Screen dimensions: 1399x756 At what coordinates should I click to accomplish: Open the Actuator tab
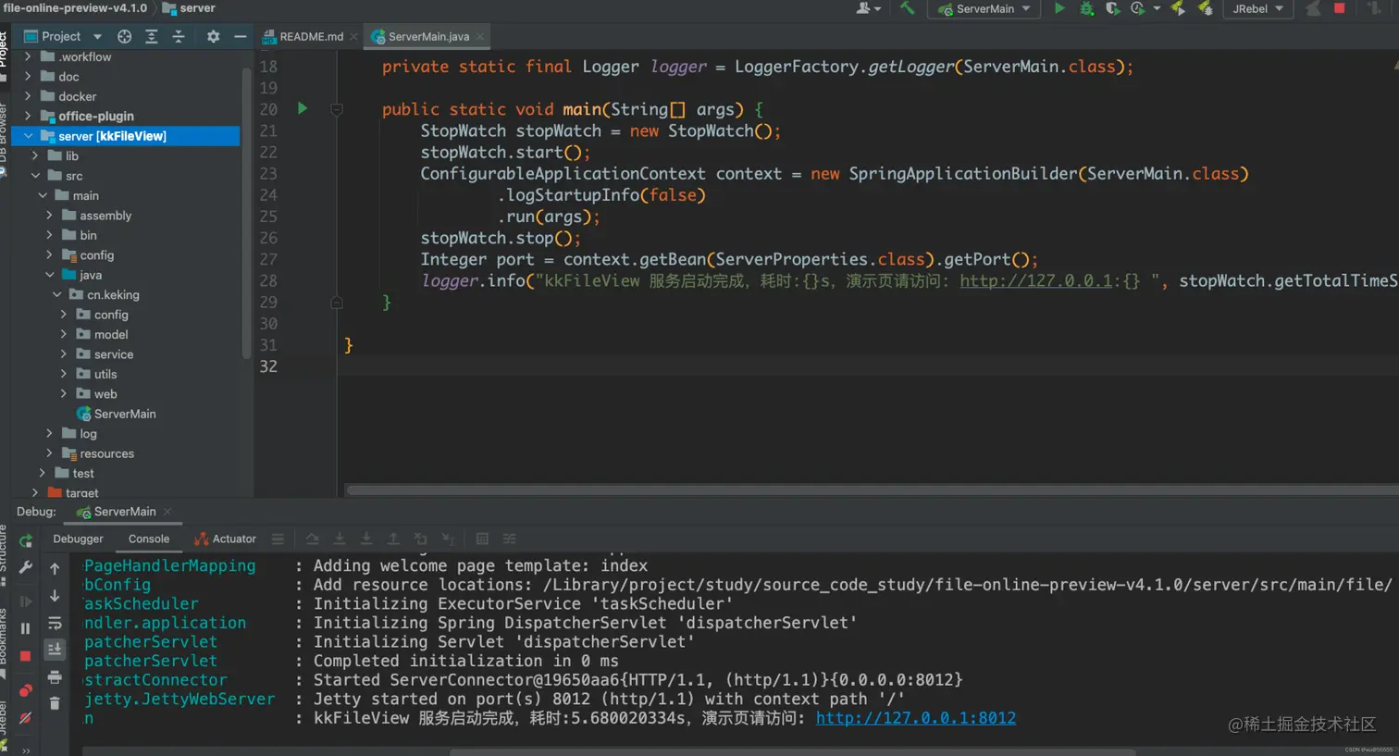point(226,539)
